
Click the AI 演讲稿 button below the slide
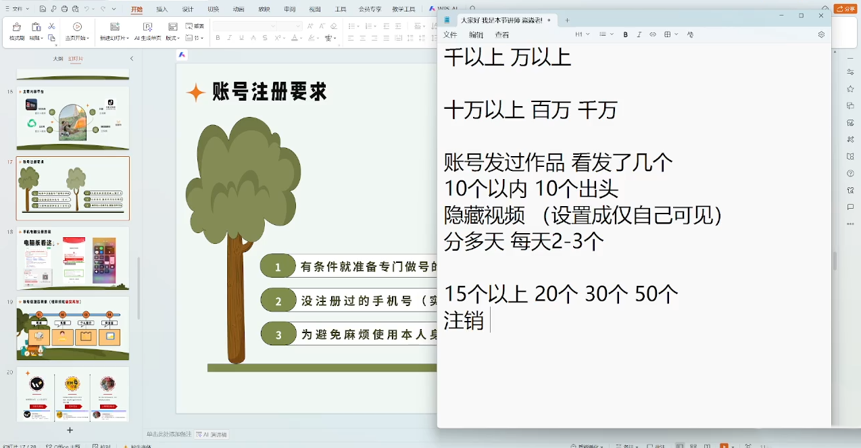pos(211,435)
